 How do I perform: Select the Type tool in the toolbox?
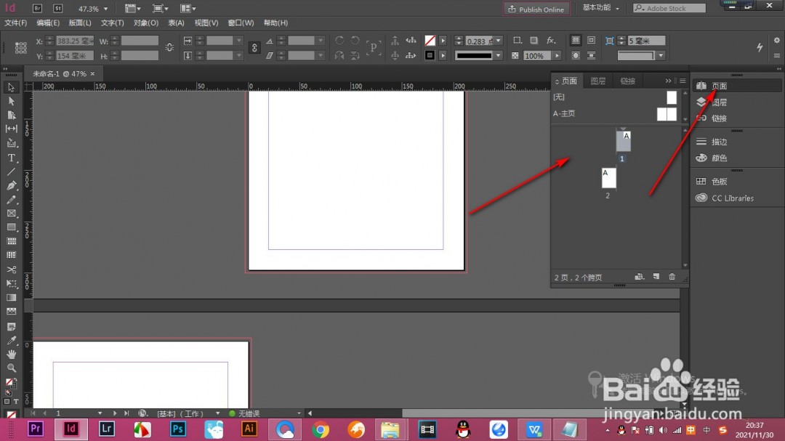[12, 158]
